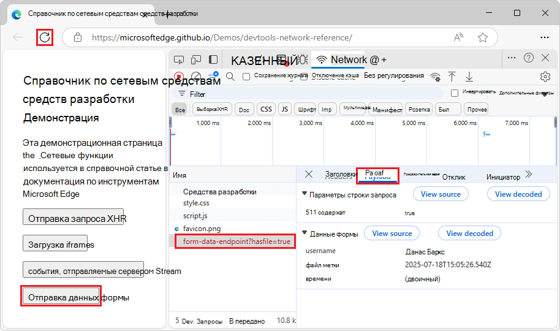Open DevTools help question mark icon

(x=529, y=58)
